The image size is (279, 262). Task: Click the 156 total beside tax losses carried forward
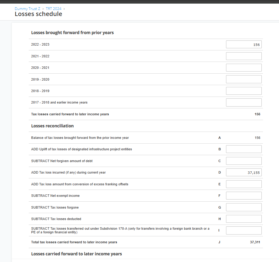[257, 114]
